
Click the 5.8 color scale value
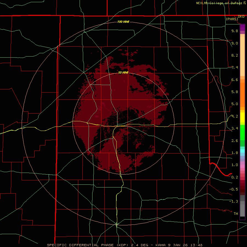[235, 92]
